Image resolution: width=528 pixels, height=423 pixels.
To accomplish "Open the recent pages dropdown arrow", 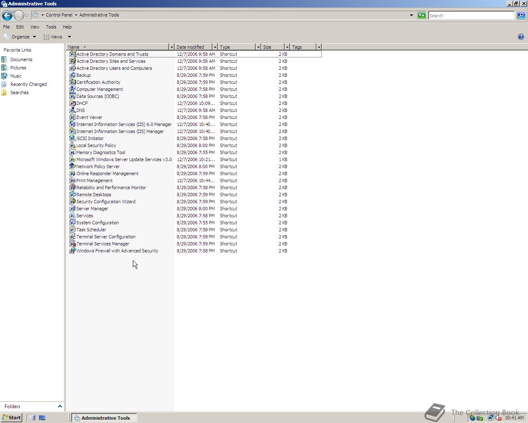I will coord(26,16).
